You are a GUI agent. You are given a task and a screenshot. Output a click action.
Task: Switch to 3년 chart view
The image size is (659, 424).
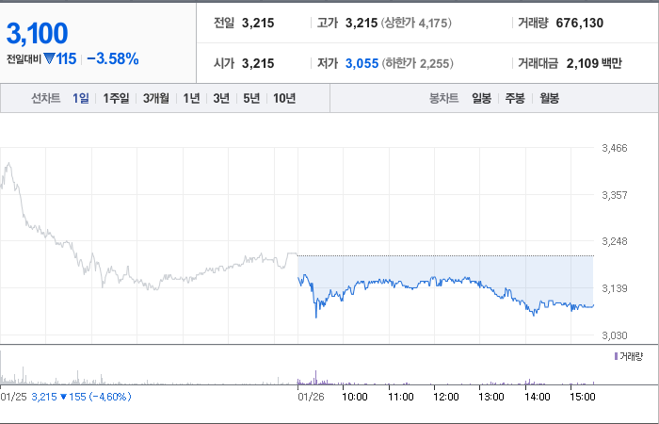pyautogui.click(x=221, y=98)
